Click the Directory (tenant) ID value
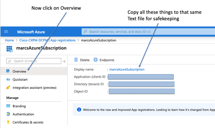This screenshot has width=215, height=128. click(141, 84)
